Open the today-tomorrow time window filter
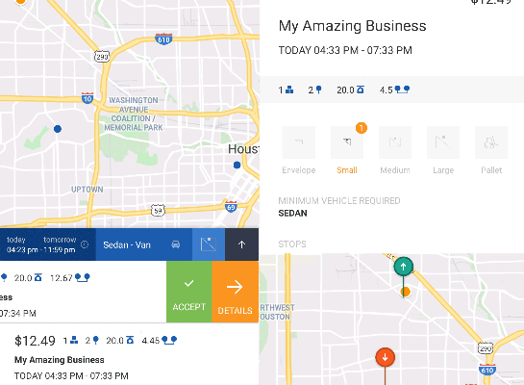Image resolution: width=524 pixels, height=385 pixels. pos(48,244)
